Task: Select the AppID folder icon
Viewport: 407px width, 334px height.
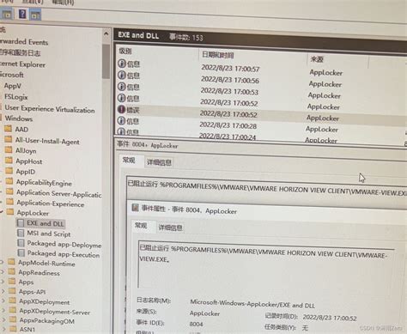Action: (9, 171)
